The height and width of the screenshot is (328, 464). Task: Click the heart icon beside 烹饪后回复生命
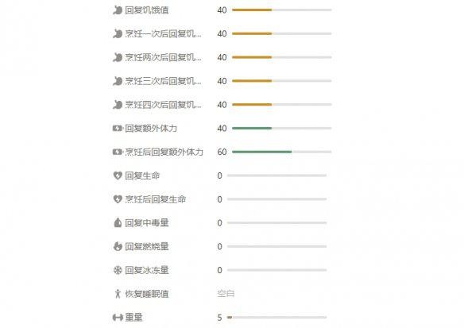[x=118, y=199]
